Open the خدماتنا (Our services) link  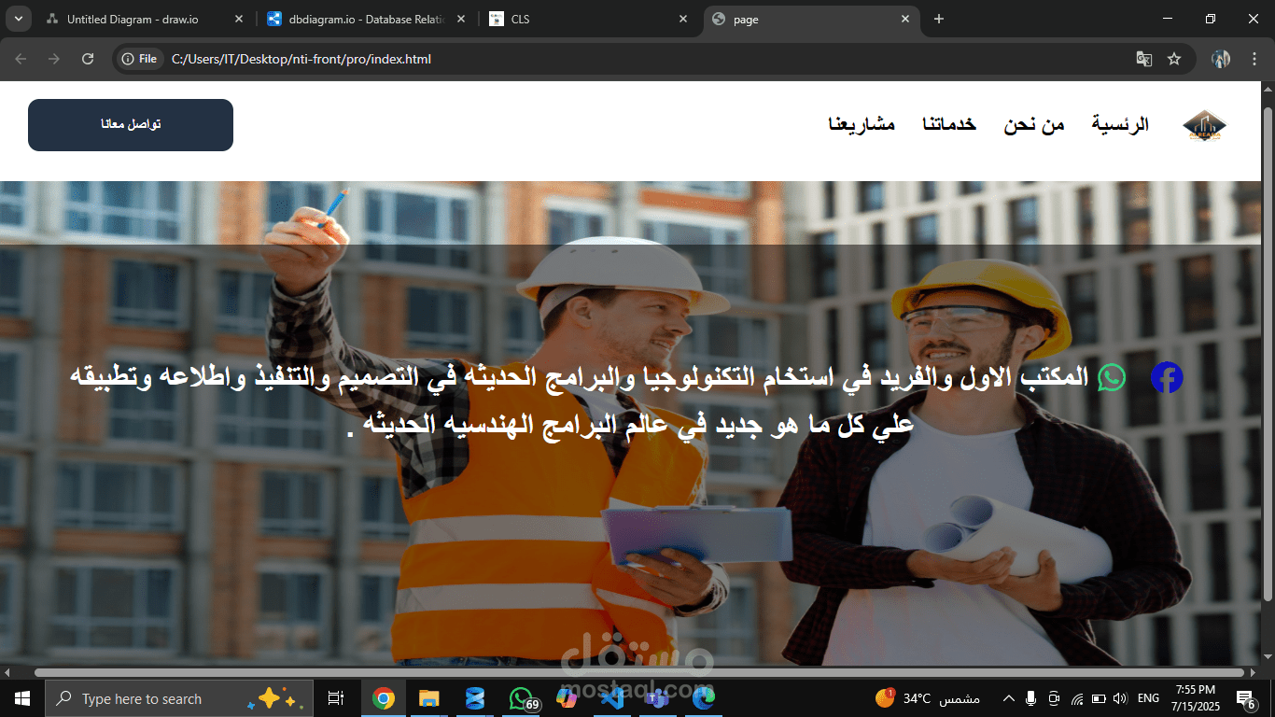(x=949, y=124)
